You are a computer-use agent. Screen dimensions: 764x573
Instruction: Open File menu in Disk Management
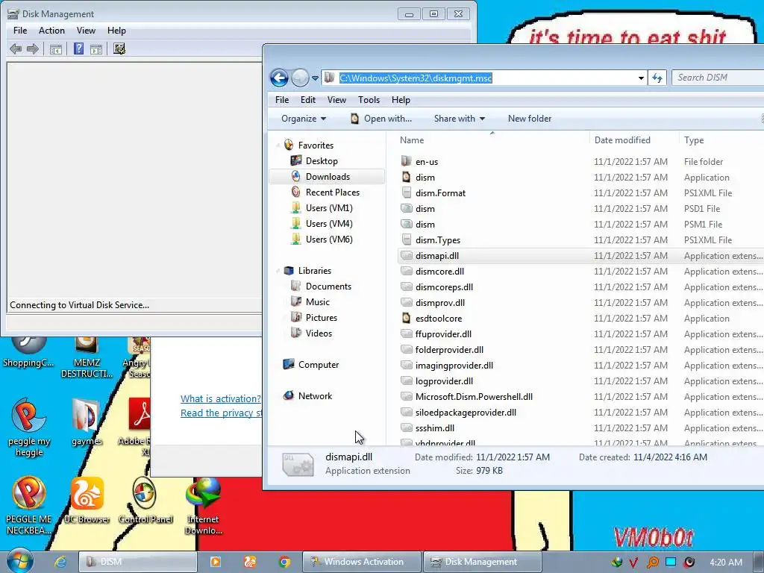tap(20, 30)
